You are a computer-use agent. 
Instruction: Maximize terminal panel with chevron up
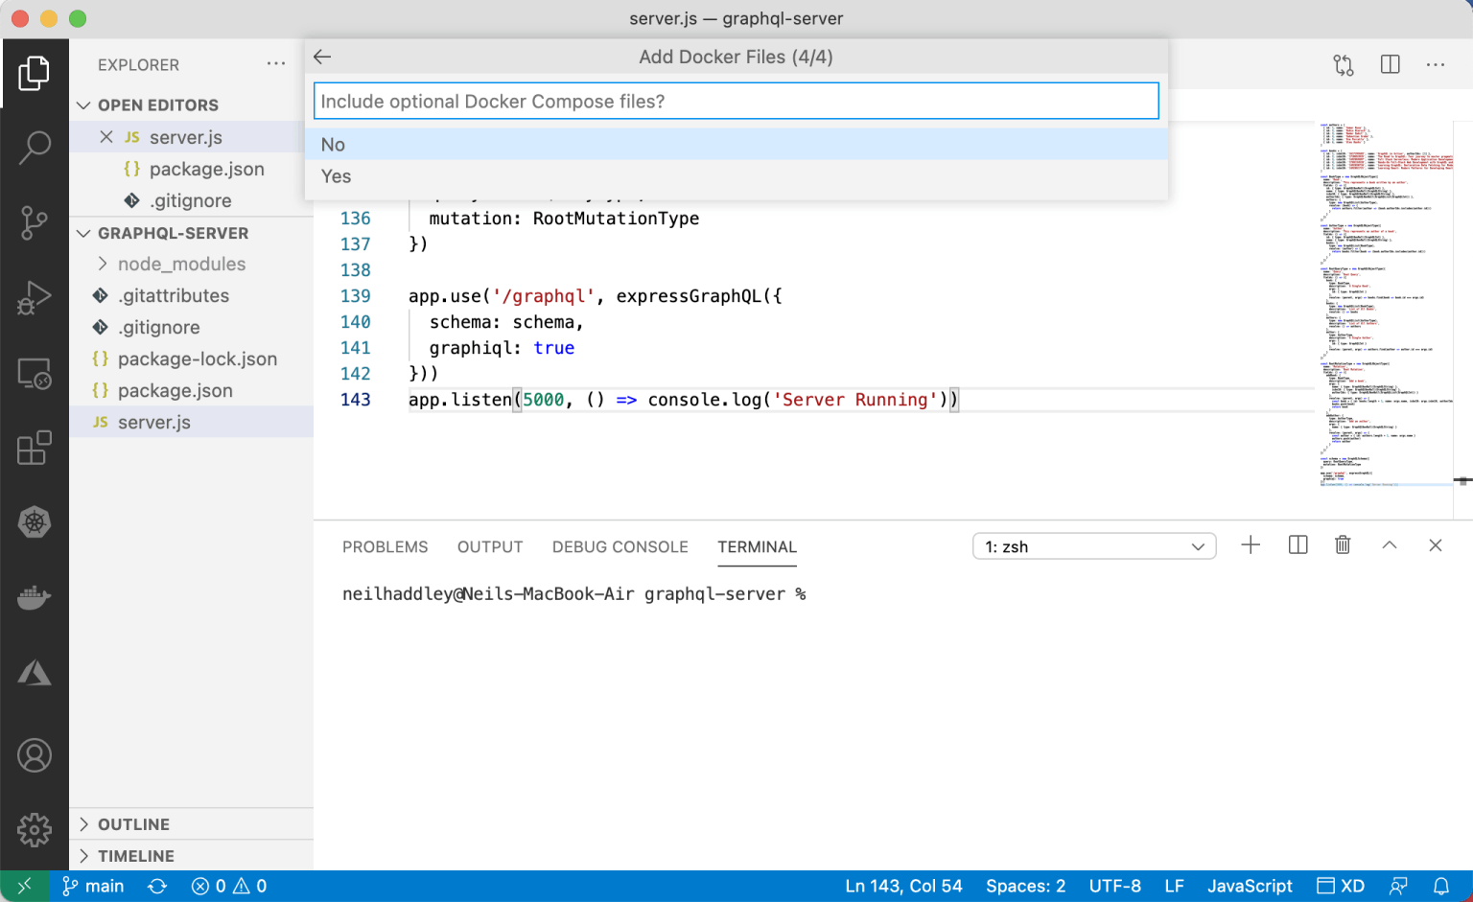point(1389,545)
